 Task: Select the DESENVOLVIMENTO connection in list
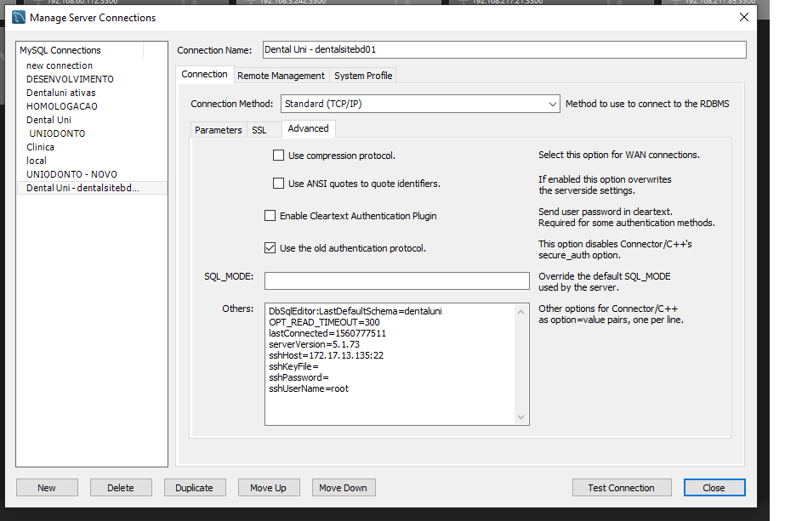70,79
